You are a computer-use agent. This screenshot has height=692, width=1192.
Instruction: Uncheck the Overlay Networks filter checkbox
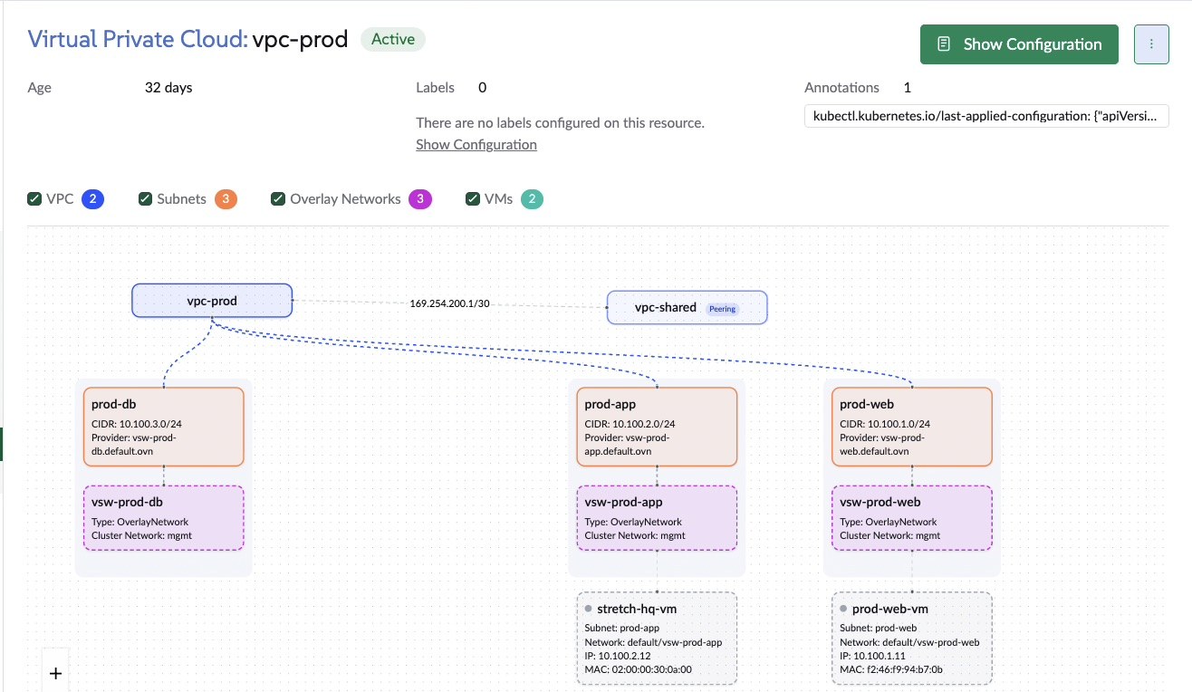(x=278, y=199)
